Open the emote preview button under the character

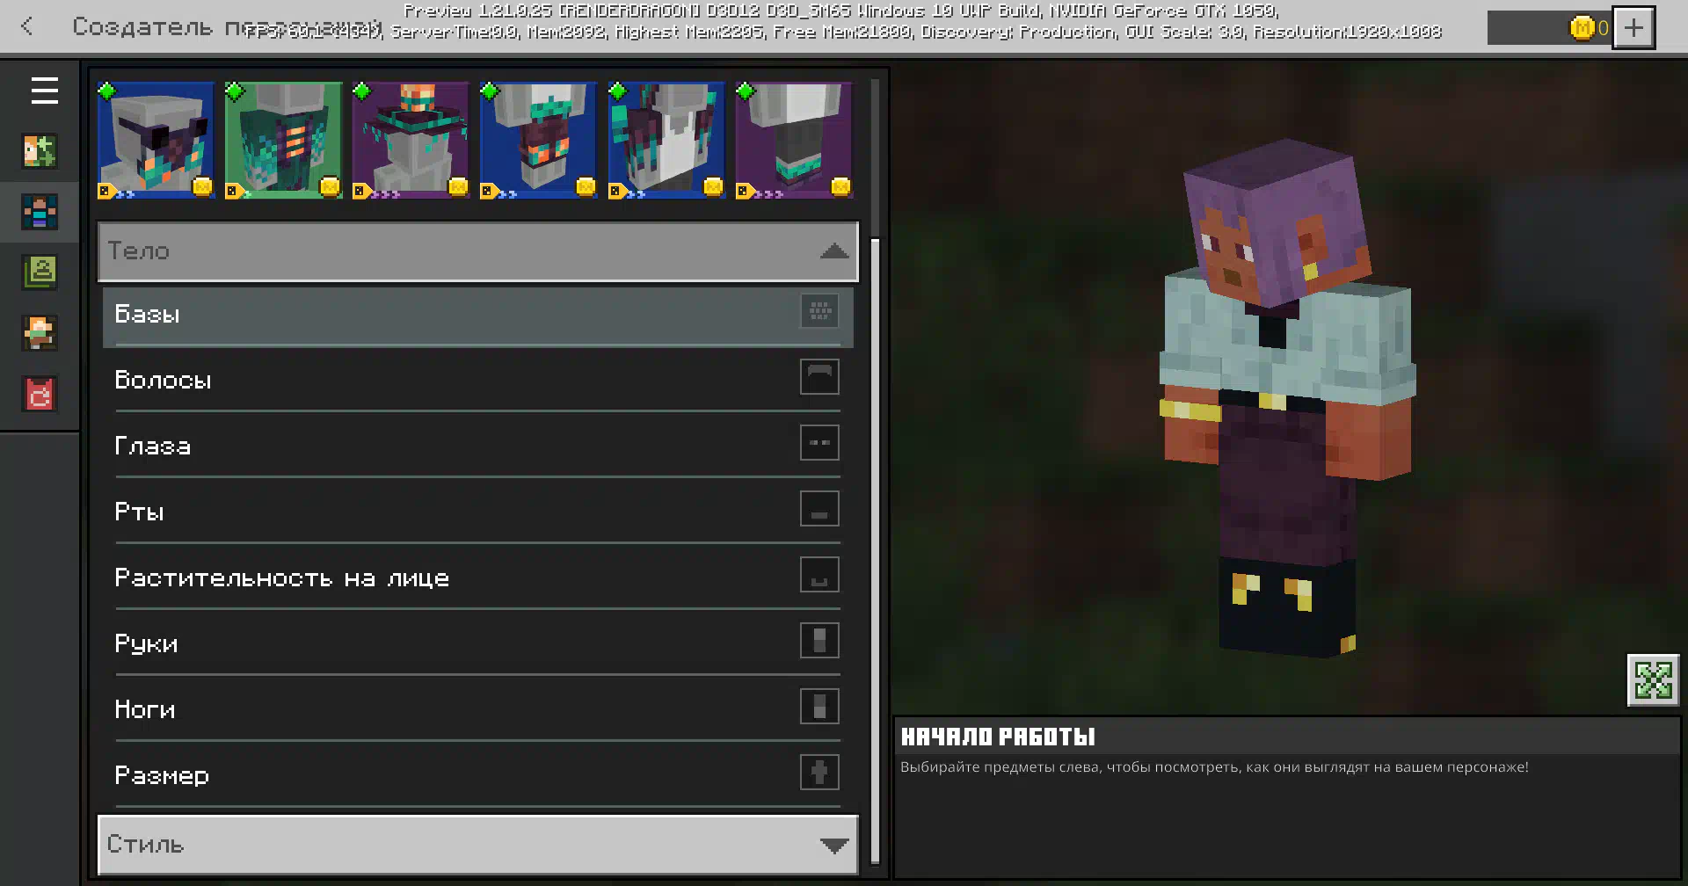1653,679
